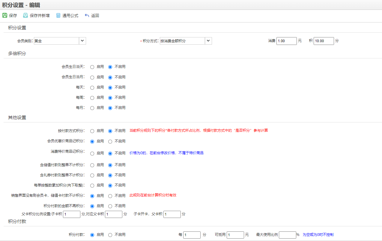382x241 pixels.
Task: Disable 销售界面没有刷会员卡 rule
Action: tap(110, 196)
